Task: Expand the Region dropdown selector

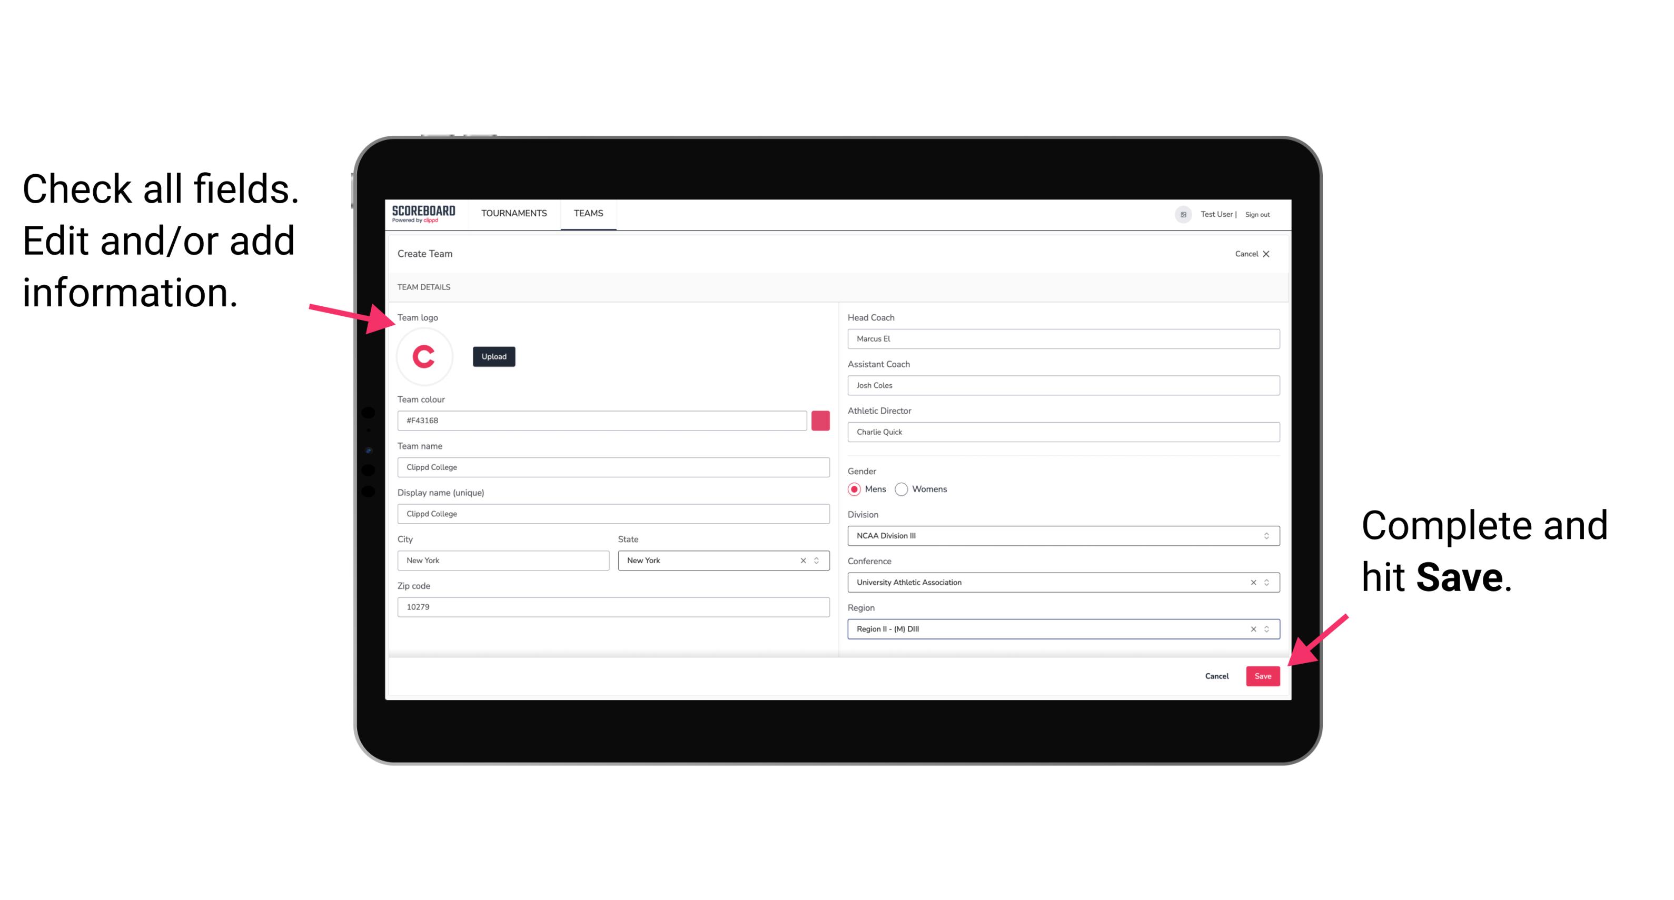Action: tap(1267, 629)
